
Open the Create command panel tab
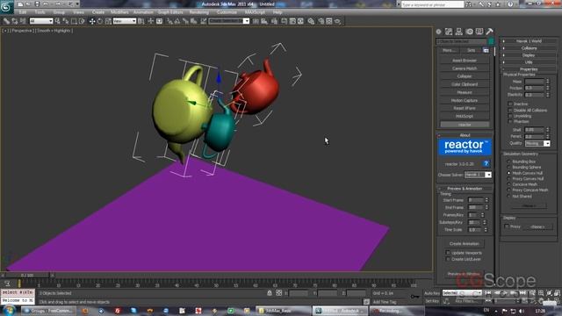coord(439,32)
